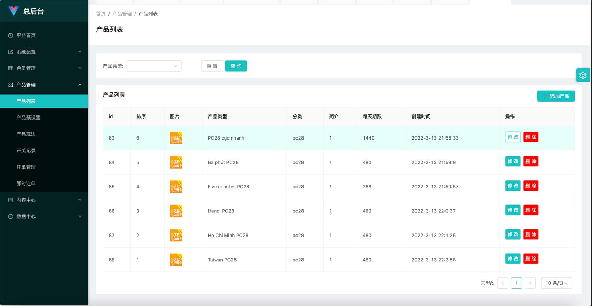Image resolution: width=592 pixels, height=306 pixels.
Task: Expand the 数据中心 sidebar section
Action: (44, 216)
